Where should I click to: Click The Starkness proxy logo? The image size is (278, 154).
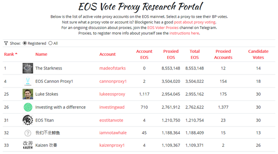pos(28,68)
